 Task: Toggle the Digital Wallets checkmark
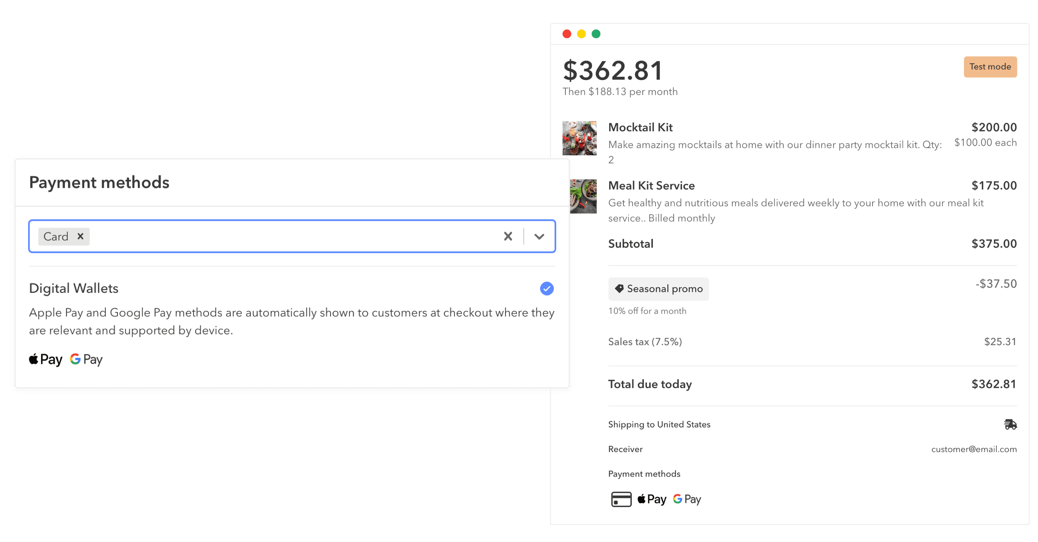click(546, 288)
